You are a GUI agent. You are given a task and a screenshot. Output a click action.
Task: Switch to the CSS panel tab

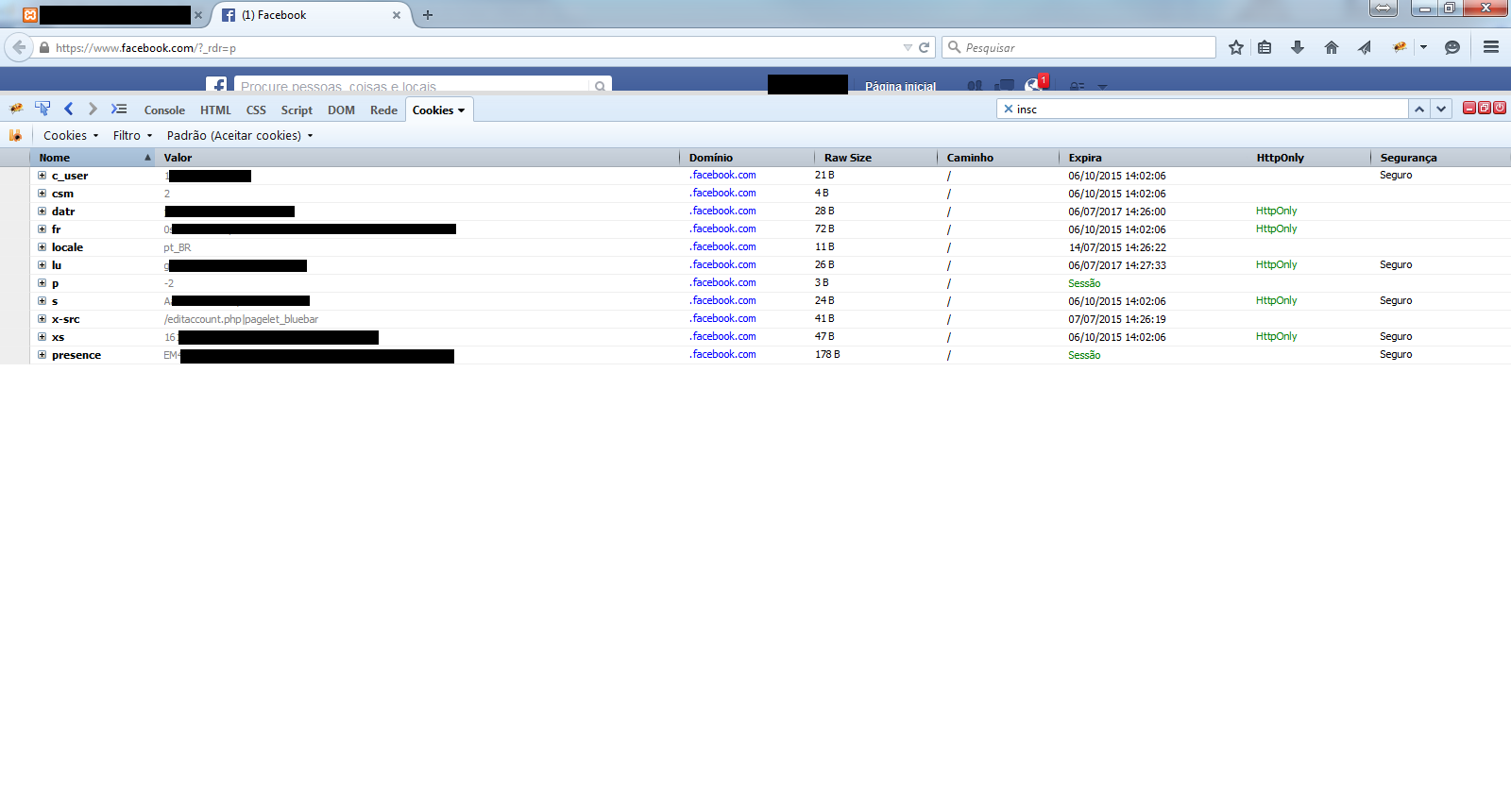(256, 110)
